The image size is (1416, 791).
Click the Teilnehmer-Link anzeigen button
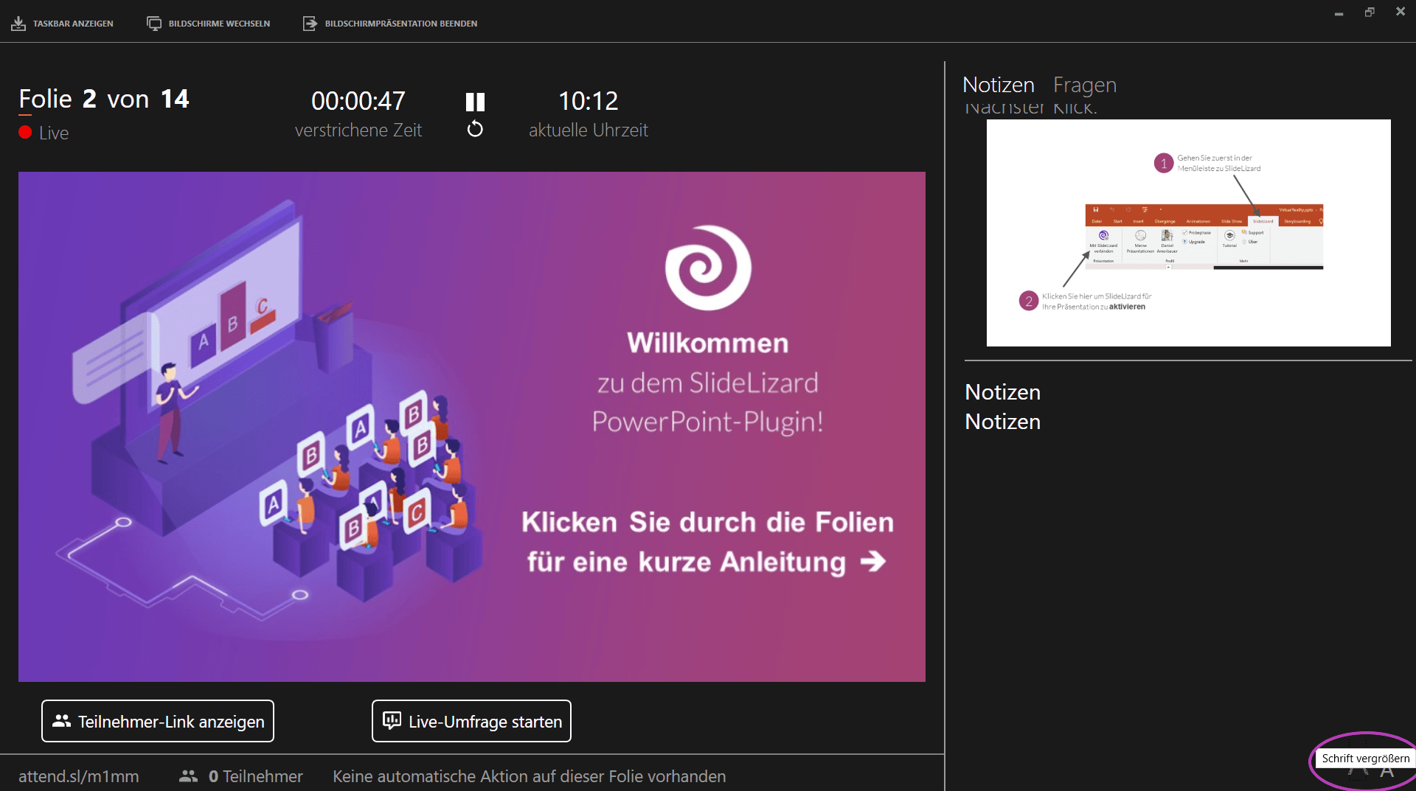point(157,721)
